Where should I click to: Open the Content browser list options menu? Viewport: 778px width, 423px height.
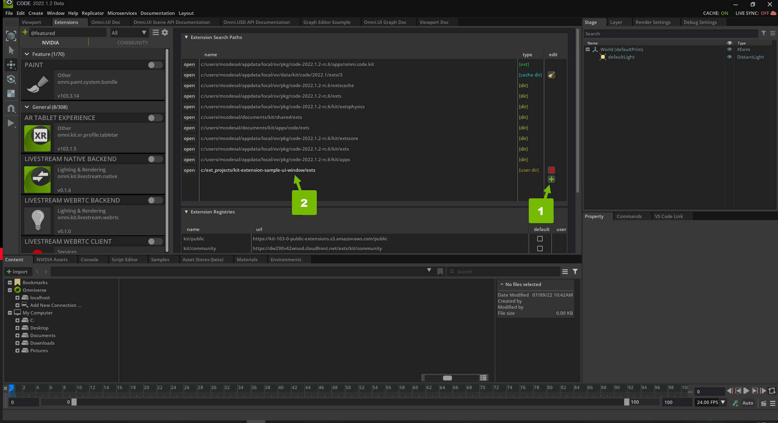(x=565, y=272)
